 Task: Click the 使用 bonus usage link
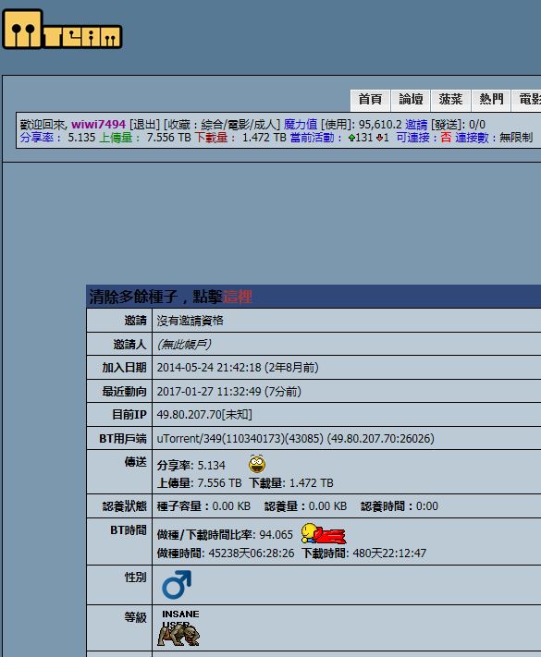(x=336, y=125)
